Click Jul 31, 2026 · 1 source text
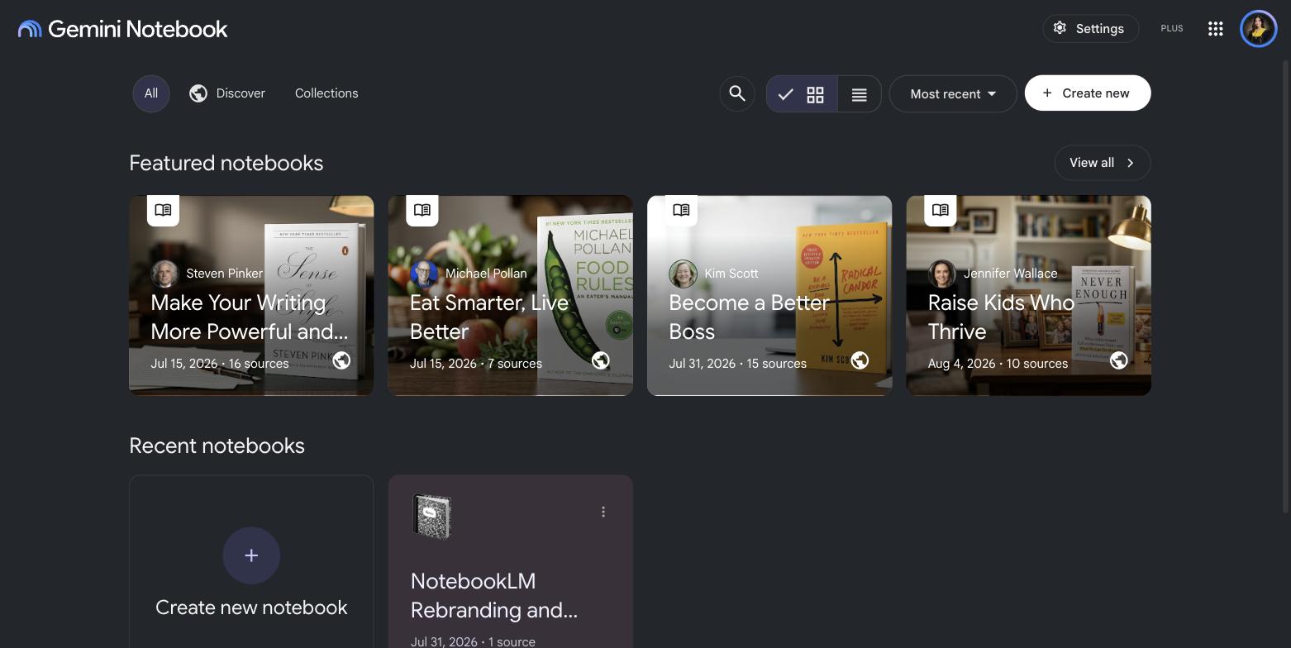The width and height of the screenshot is (1291, 648). (x=473, y=641)
